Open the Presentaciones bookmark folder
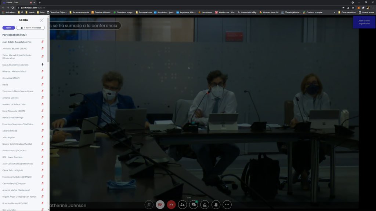The image size is (376, 211). click(x=144, y=12)
